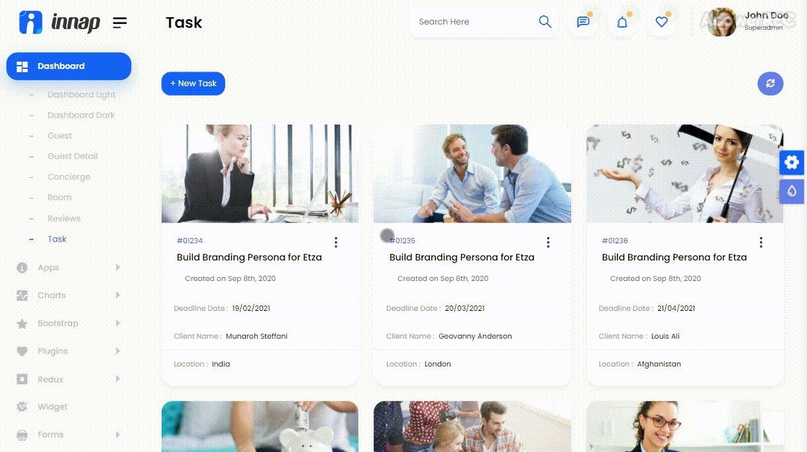This screenshot has height=452, width=807.
Task: Click the heart favorites icon in header
Action: pos(661,22)
